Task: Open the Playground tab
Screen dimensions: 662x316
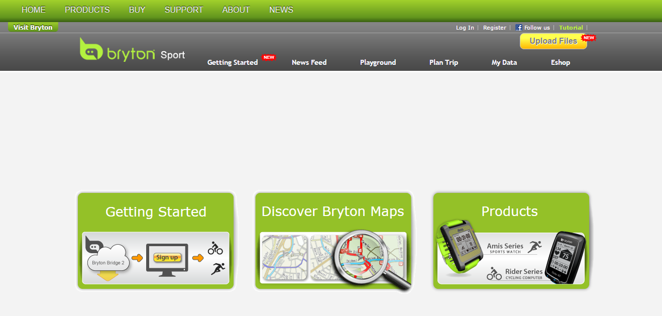Action: tap(378, 62)
